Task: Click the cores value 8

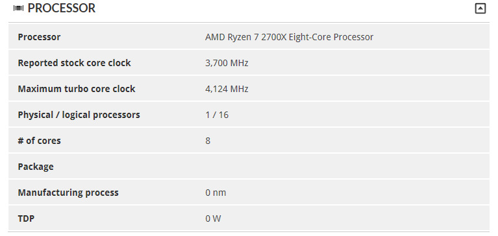Action: pyautogui.click(x=208, y=141)
